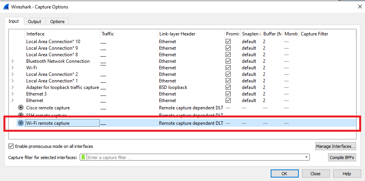This screenshot has width=365, height=181.
Task: Click the Manage Interfaces button
Action: coord(336,146)
